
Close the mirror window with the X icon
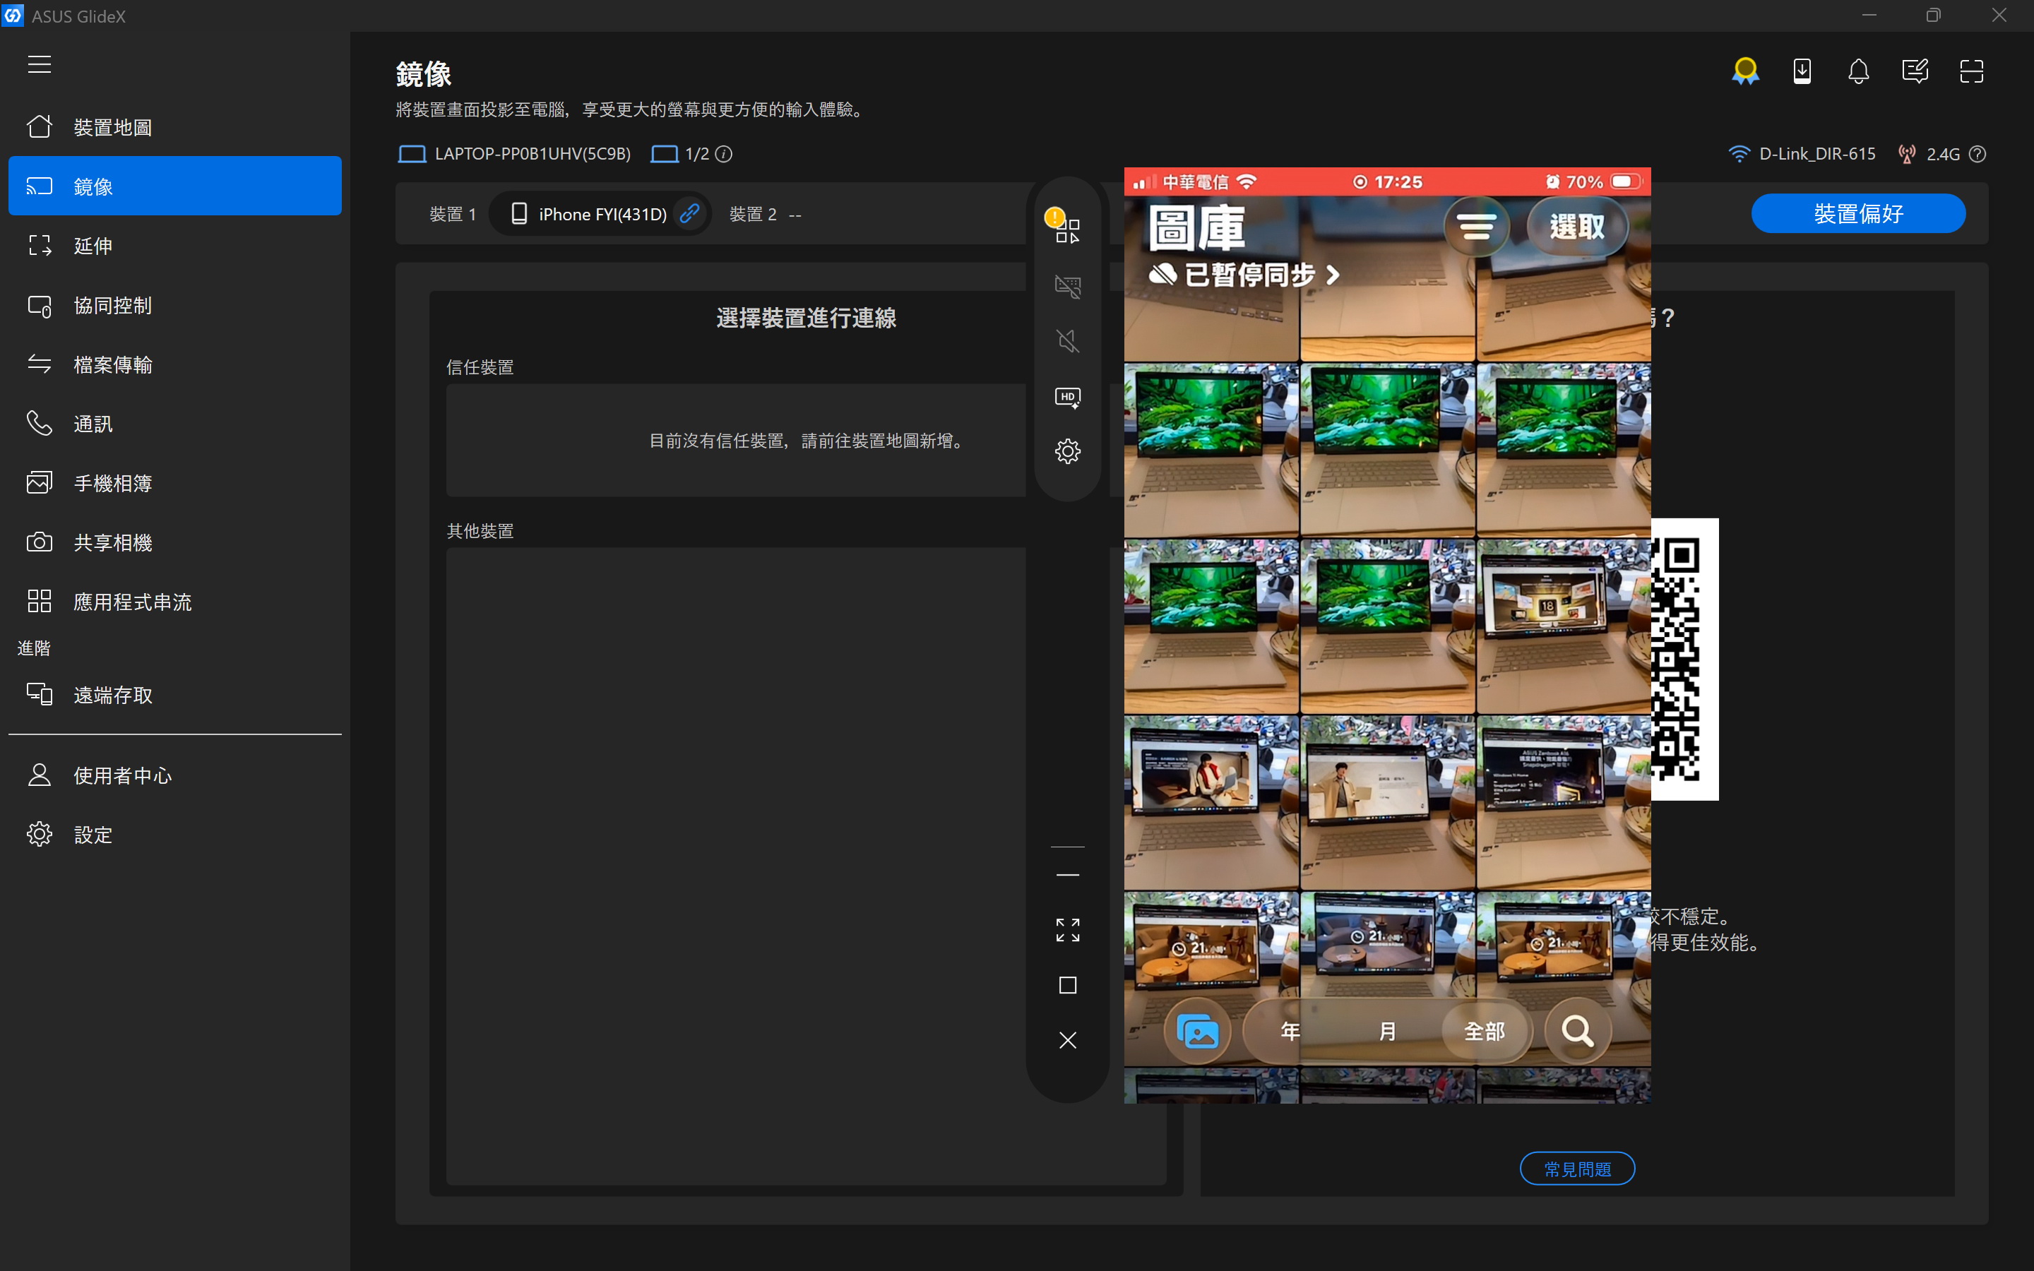[1067, 1041]
